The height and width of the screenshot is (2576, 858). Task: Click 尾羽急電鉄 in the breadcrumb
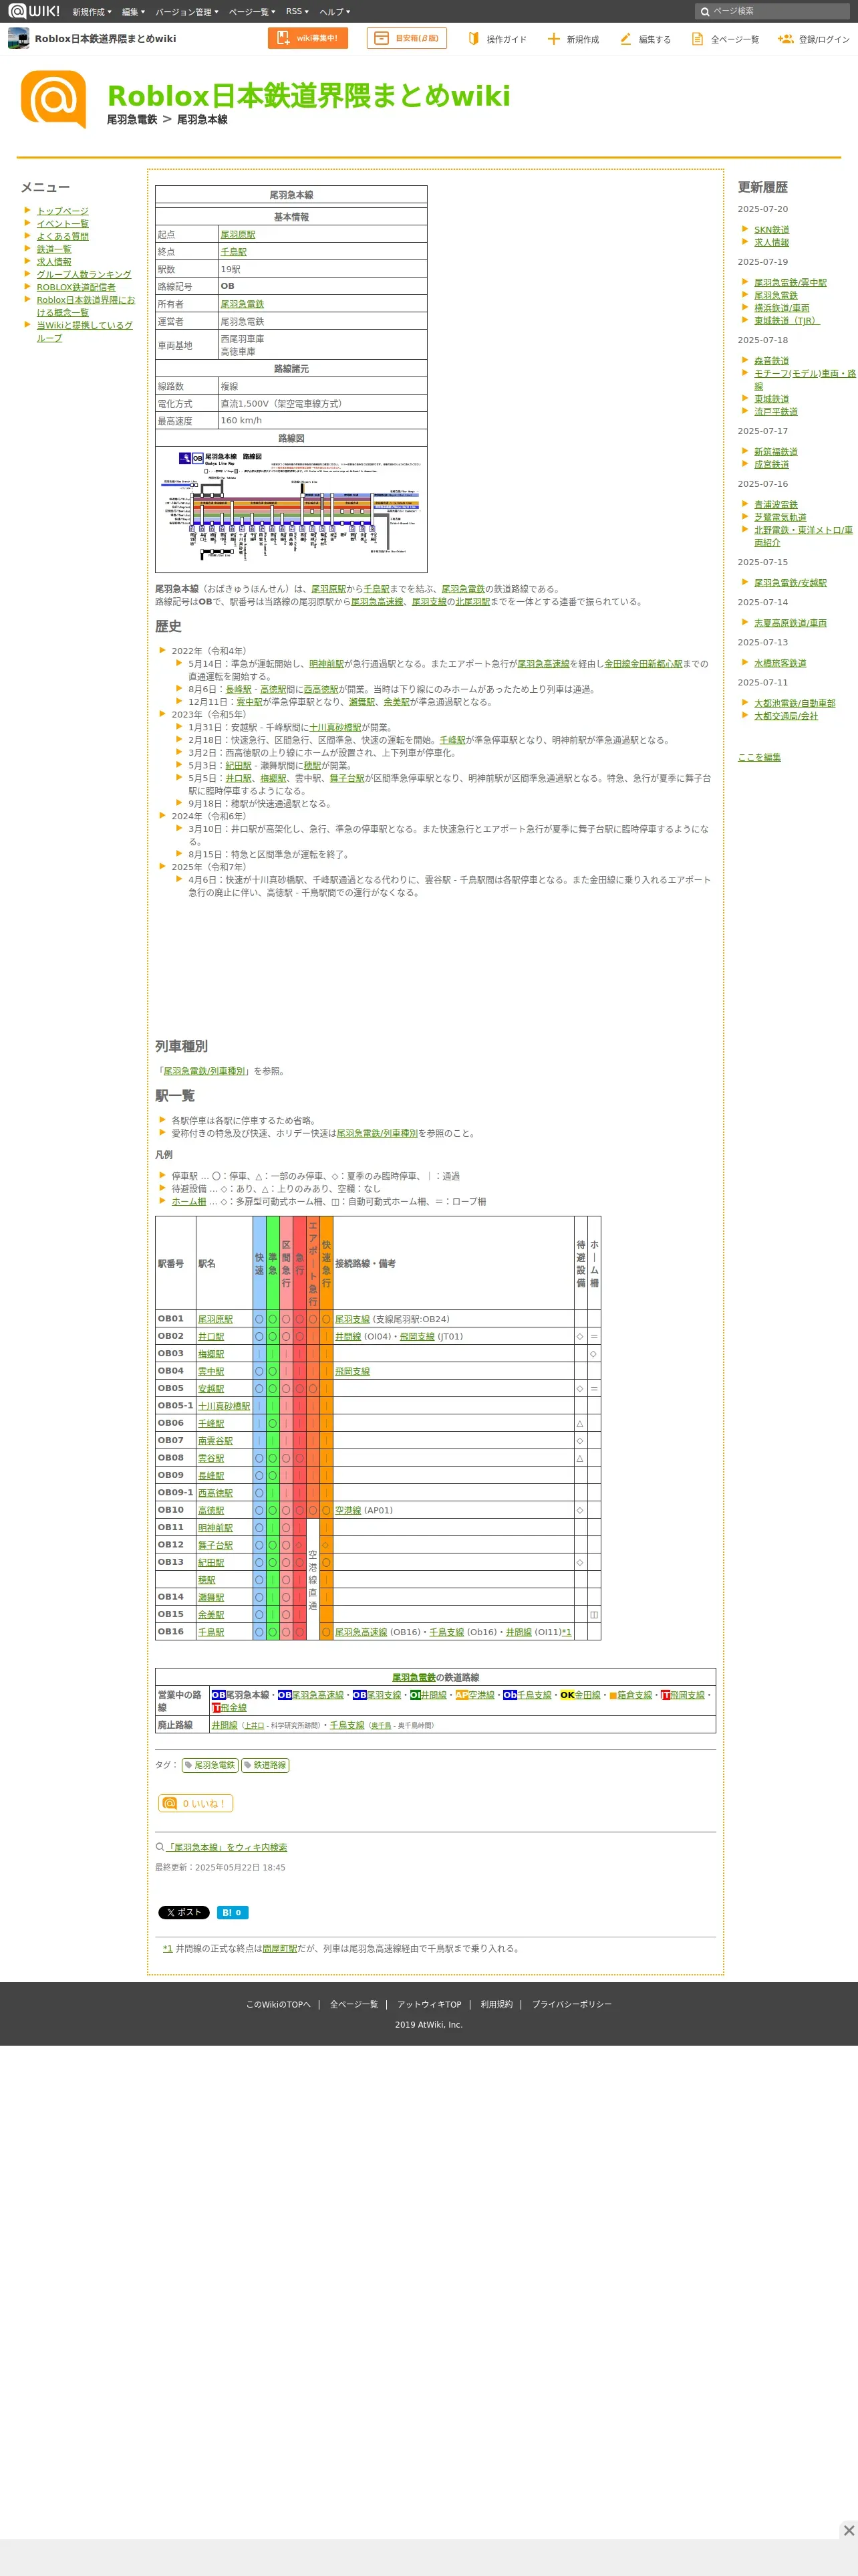click(x=132, y=119)
